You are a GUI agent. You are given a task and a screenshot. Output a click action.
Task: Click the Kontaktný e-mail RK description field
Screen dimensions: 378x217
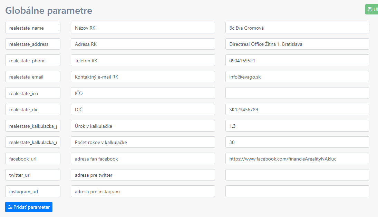point(143,77)
